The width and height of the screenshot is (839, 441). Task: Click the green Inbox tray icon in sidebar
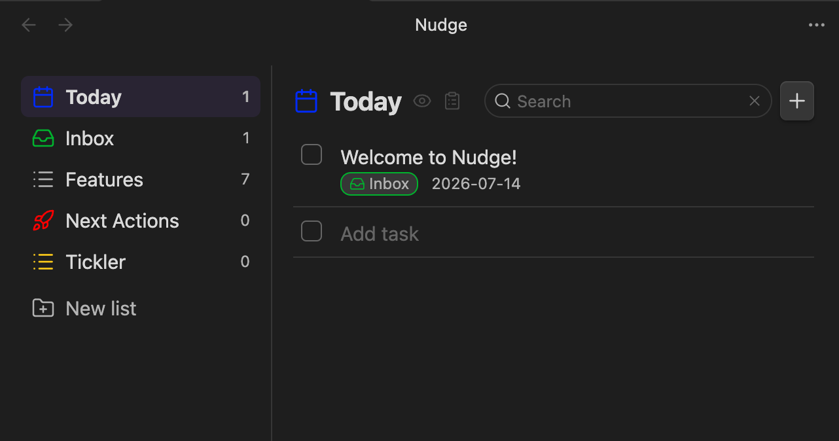point(43,138)
